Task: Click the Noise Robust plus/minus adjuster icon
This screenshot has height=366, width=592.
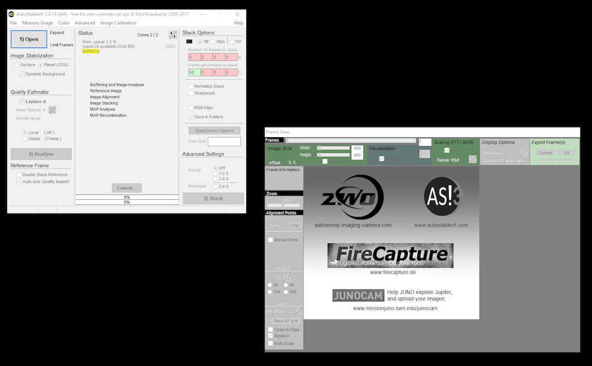Action: pyautogui.click(x=52, y=110)
